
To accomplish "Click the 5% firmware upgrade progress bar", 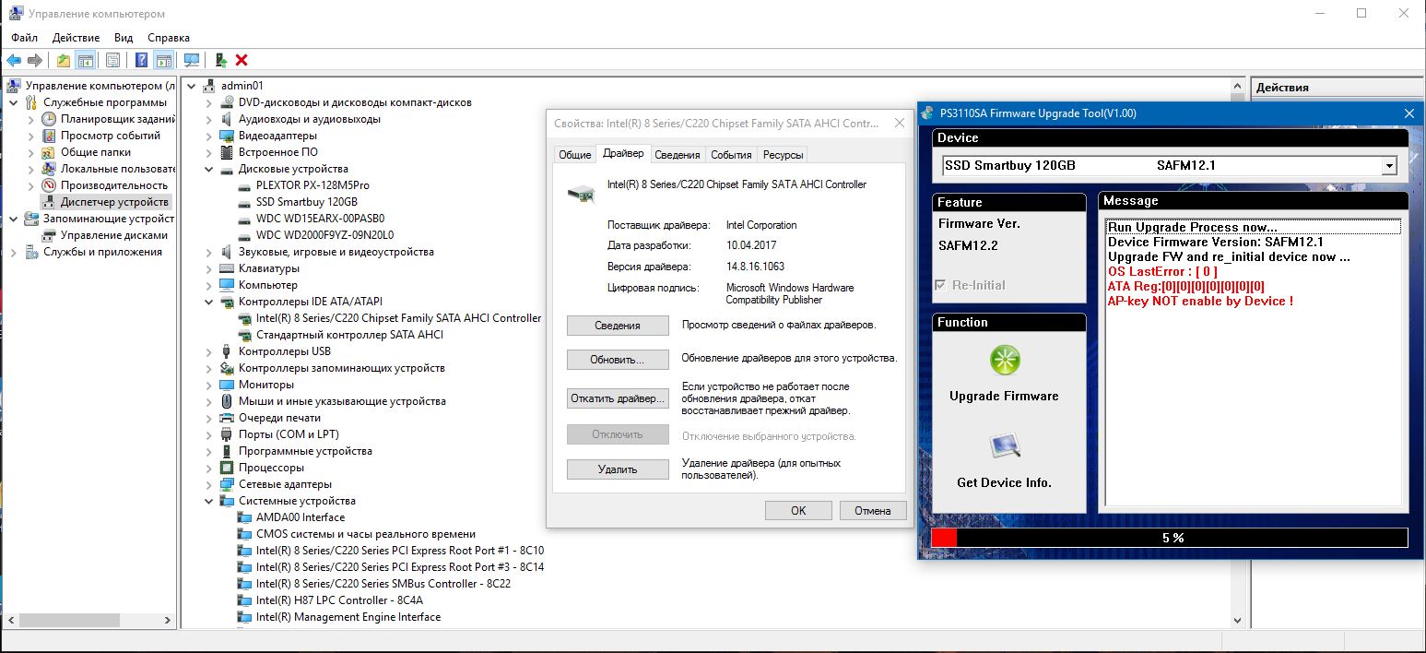I will [1170, 538].
